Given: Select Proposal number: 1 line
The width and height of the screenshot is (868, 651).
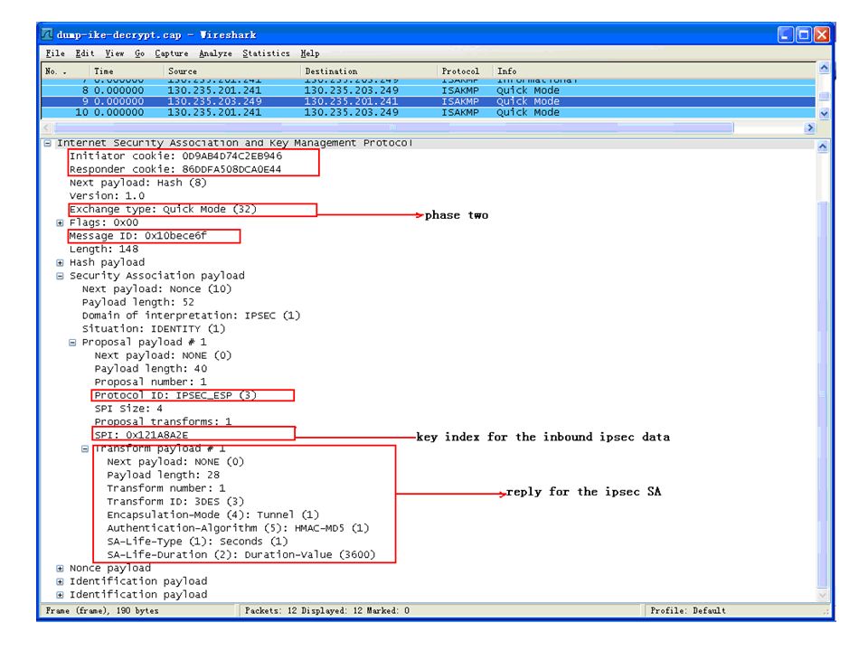Looking at the screenshot, I should [151, 382].
